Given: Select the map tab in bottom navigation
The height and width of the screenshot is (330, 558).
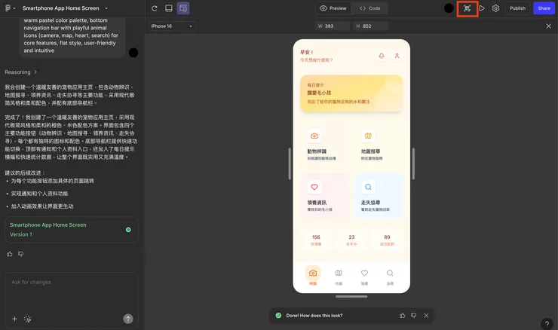Looking at the screenshot, I should point(339,277).
